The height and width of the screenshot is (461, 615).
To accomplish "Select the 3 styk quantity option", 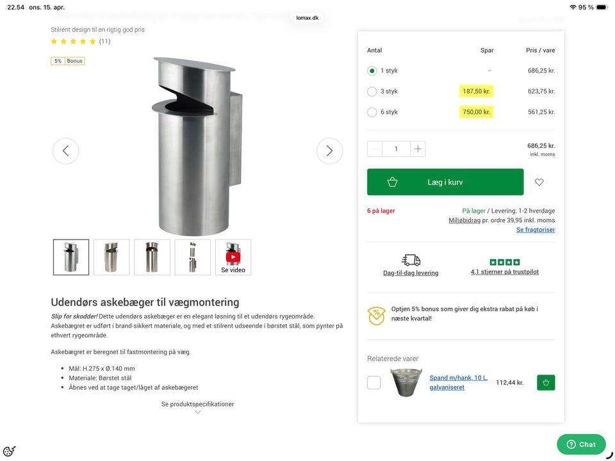I will [372, 92].
